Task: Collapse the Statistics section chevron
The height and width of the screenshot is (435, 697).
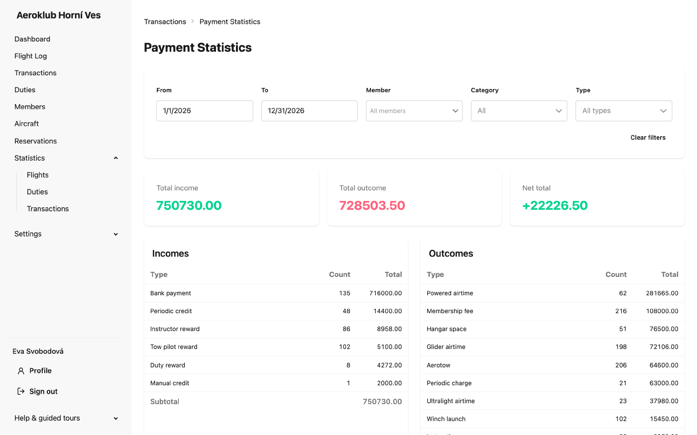Action: (x=116, y=158)
